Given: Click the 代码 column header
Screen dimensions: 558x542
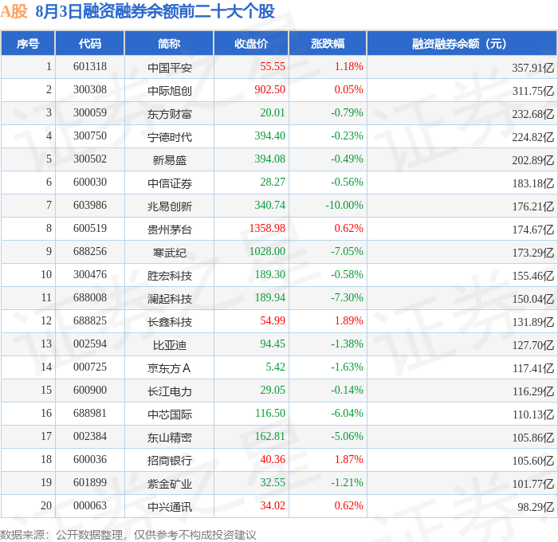Looking at the screenshot, I should (x=89, y=43).
